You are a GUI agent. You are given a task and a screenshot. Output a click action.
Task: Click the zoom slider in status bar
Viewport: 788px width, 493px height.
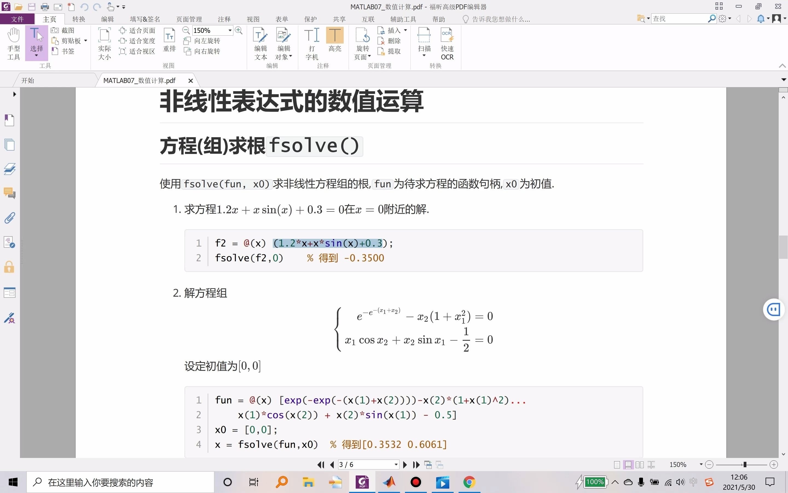point(744,465)
